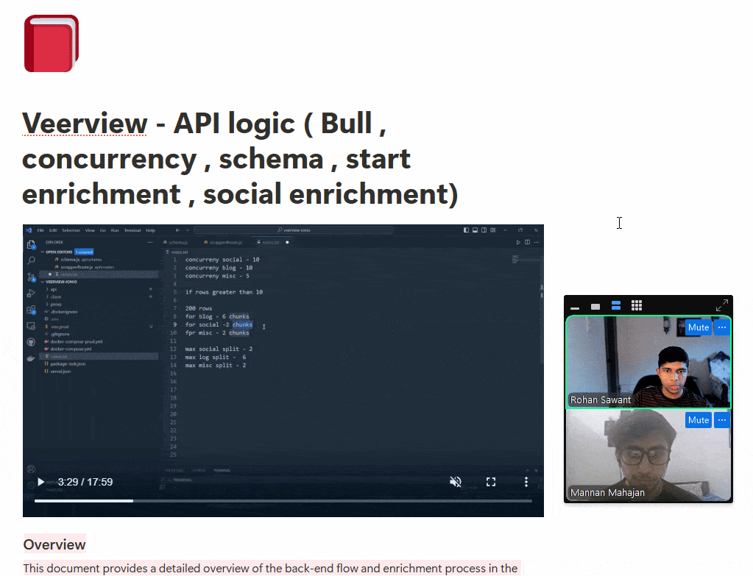The image size is (753, 576).
Task: Open Explorer icon in VS Code activity bar
Action: click(x=31, y=245)
